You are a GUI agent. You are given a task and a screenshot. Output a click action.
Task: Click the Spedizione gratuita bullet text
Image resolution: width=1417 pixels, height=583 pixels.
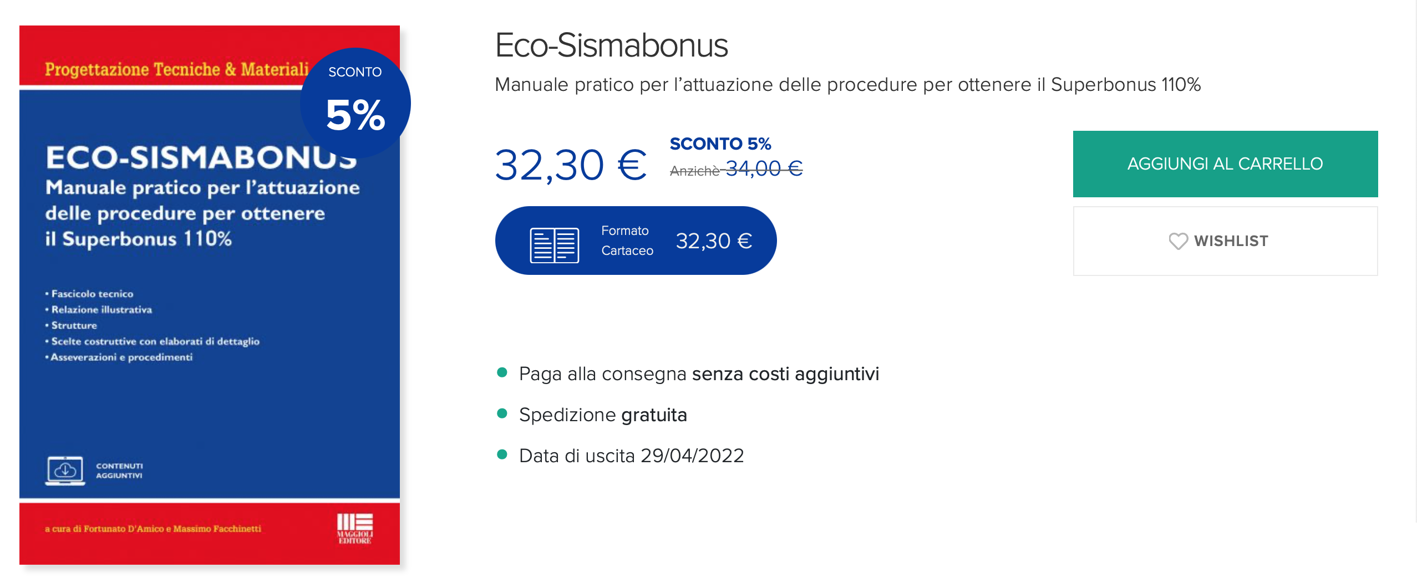click(603, 415)
